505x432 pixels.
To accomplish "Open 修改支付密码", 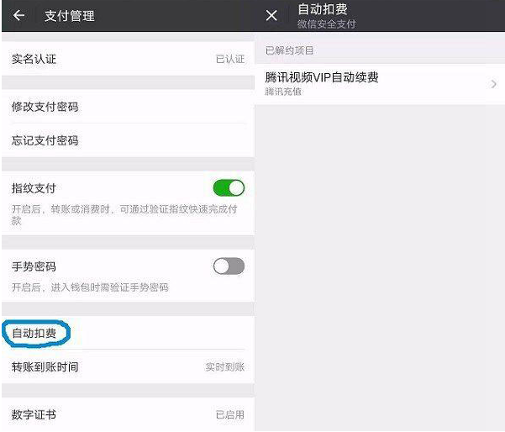I will click(x=129, y=107).
